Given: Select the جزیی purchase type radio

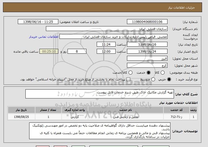Looking at the screenshot, I should (169, 79).
